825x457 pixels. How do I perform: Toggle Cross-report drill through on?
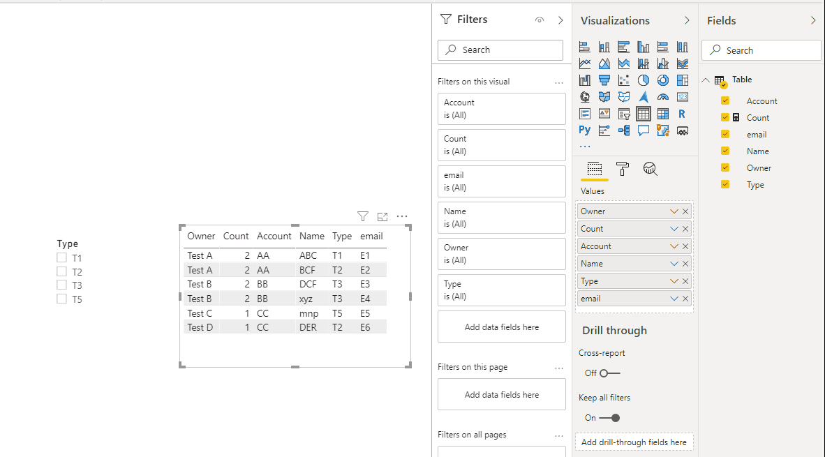coord(610,373)
